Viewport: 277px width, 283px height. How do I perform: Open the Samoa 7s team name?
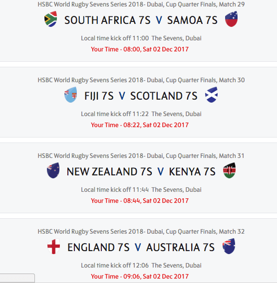coord(192,20)
